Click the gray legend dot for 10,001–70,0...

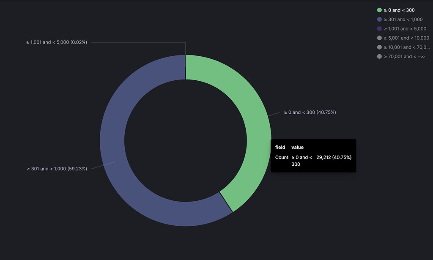point(379,47)
